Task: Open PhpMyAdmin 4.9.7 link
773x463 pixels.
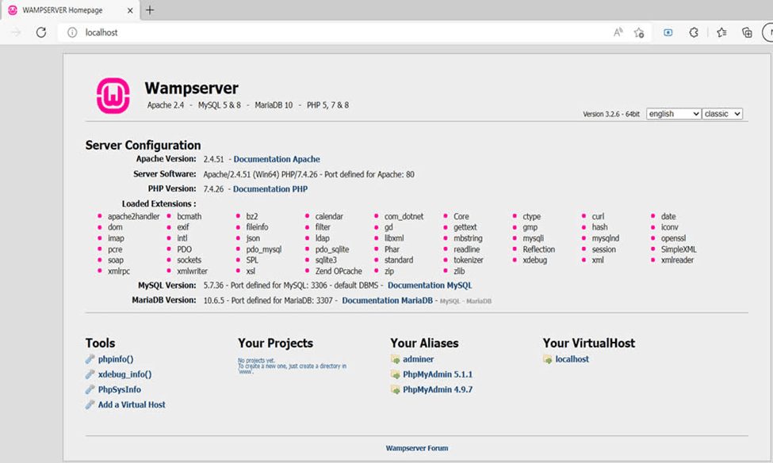Action: [438, 389]
